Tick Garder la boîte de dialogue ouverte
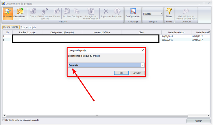The image size is (213, 125). point(4,120)
